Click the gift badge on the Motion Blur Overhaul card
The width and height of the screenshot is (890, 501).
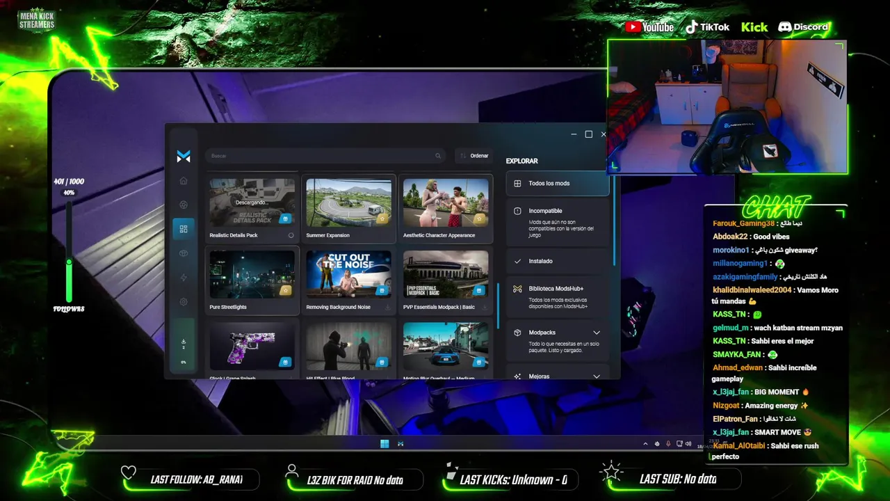(478, 362)
